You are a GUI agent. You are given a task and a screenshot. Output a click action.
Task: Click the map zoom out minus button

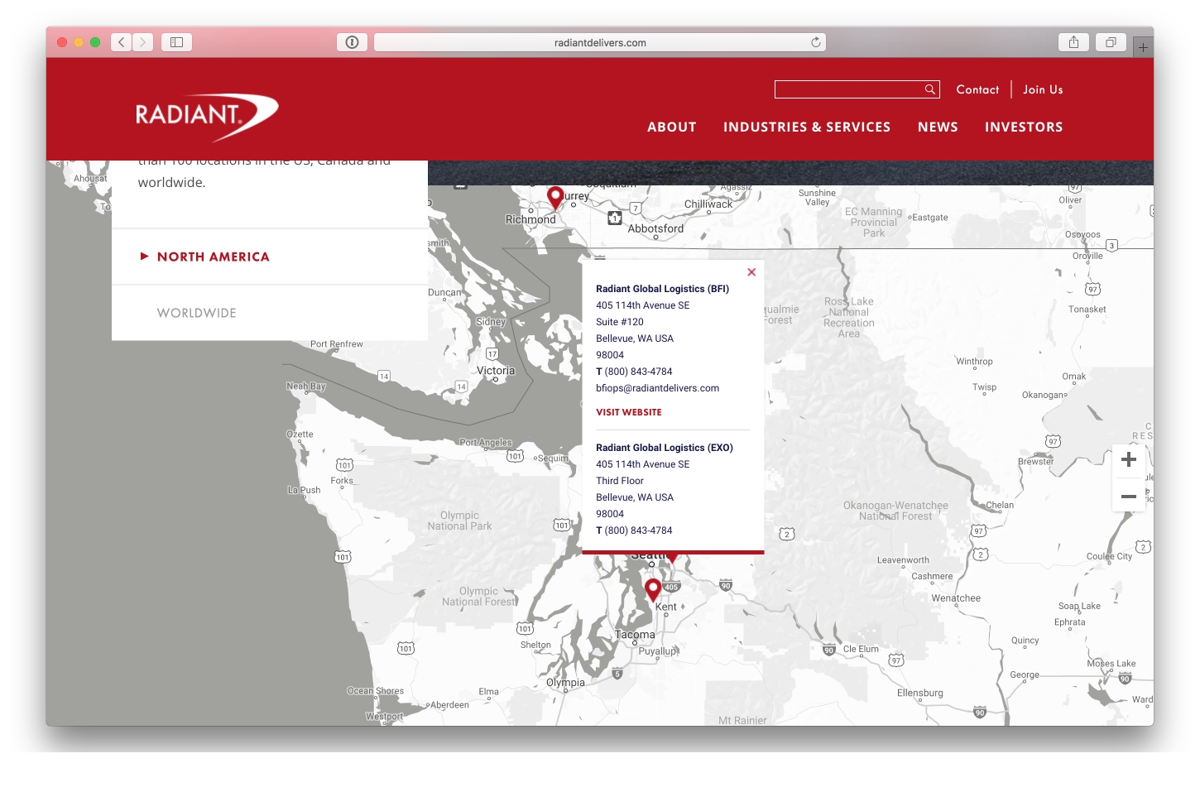tap(1128, 497)
